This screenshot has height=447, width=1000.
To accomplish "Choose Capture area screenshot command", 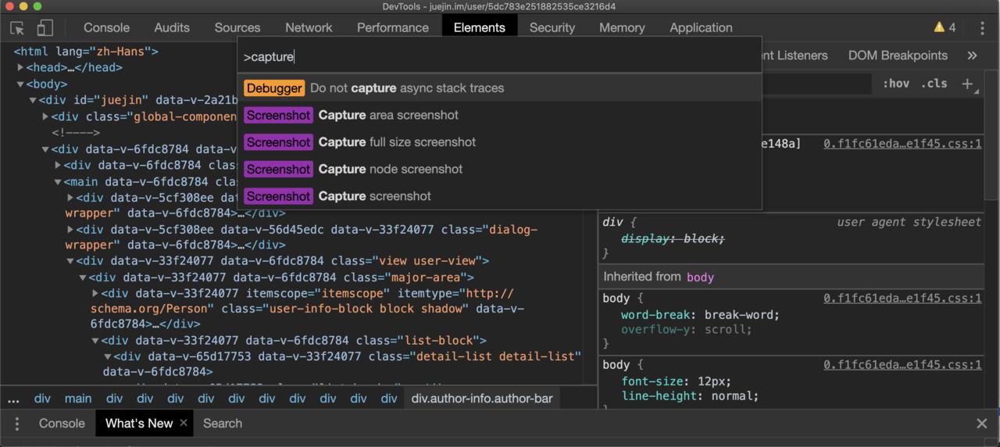I will point(499,115).
